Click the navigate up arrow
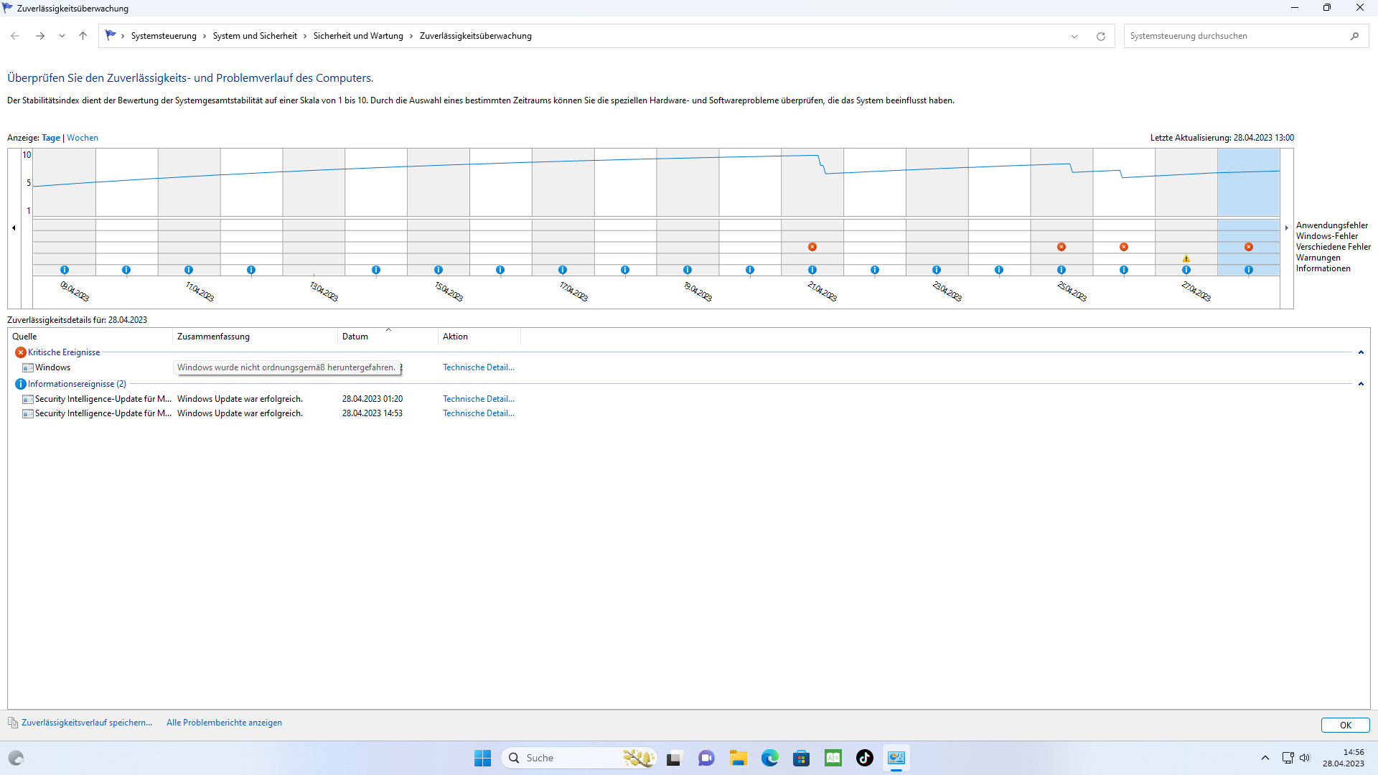The height and width of the screenshot is (775, 1378). point(83,36)
